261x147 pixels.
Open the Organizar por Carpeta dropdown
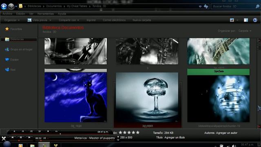245,31
